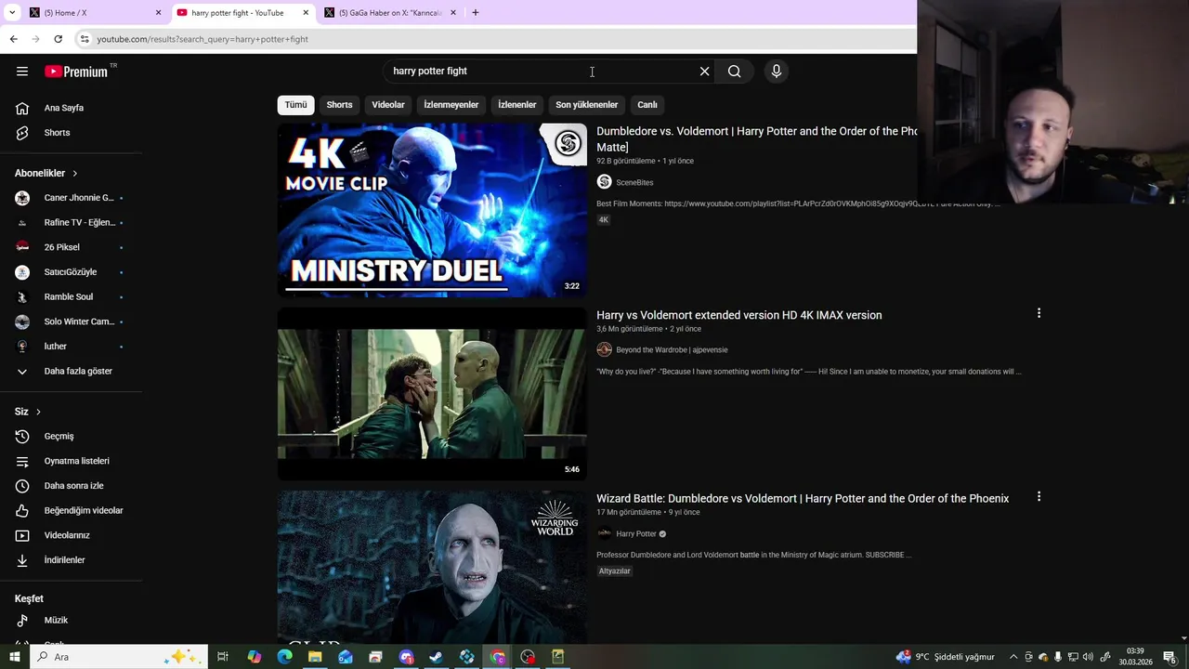Play the Wizarding World Voldemort thumbnail
1189x669 pixels.
pos(432,567)
